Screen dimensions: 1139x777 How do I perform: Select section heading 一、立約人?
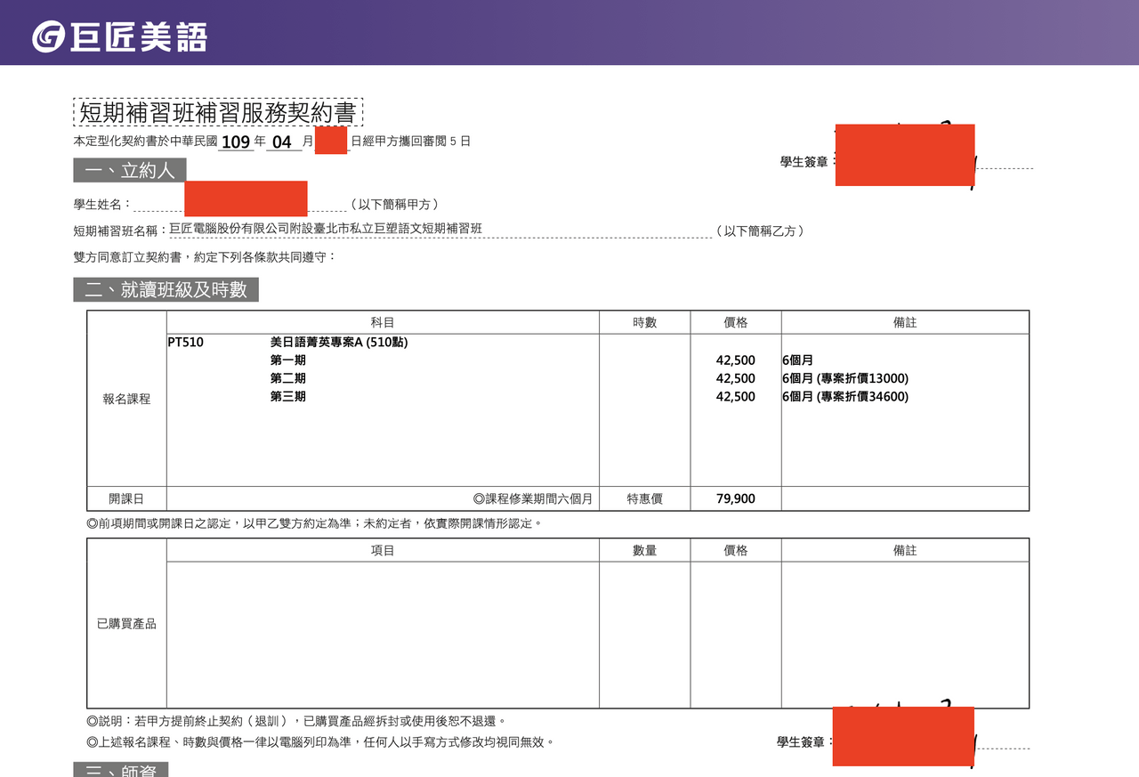[x=130, y=170]
